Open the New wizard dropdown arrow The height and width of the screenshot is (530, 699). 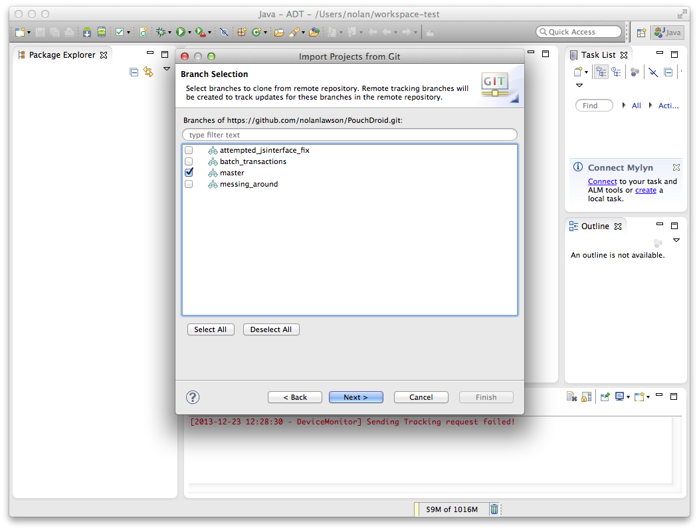pyautogui.click(x=29, y=33)
